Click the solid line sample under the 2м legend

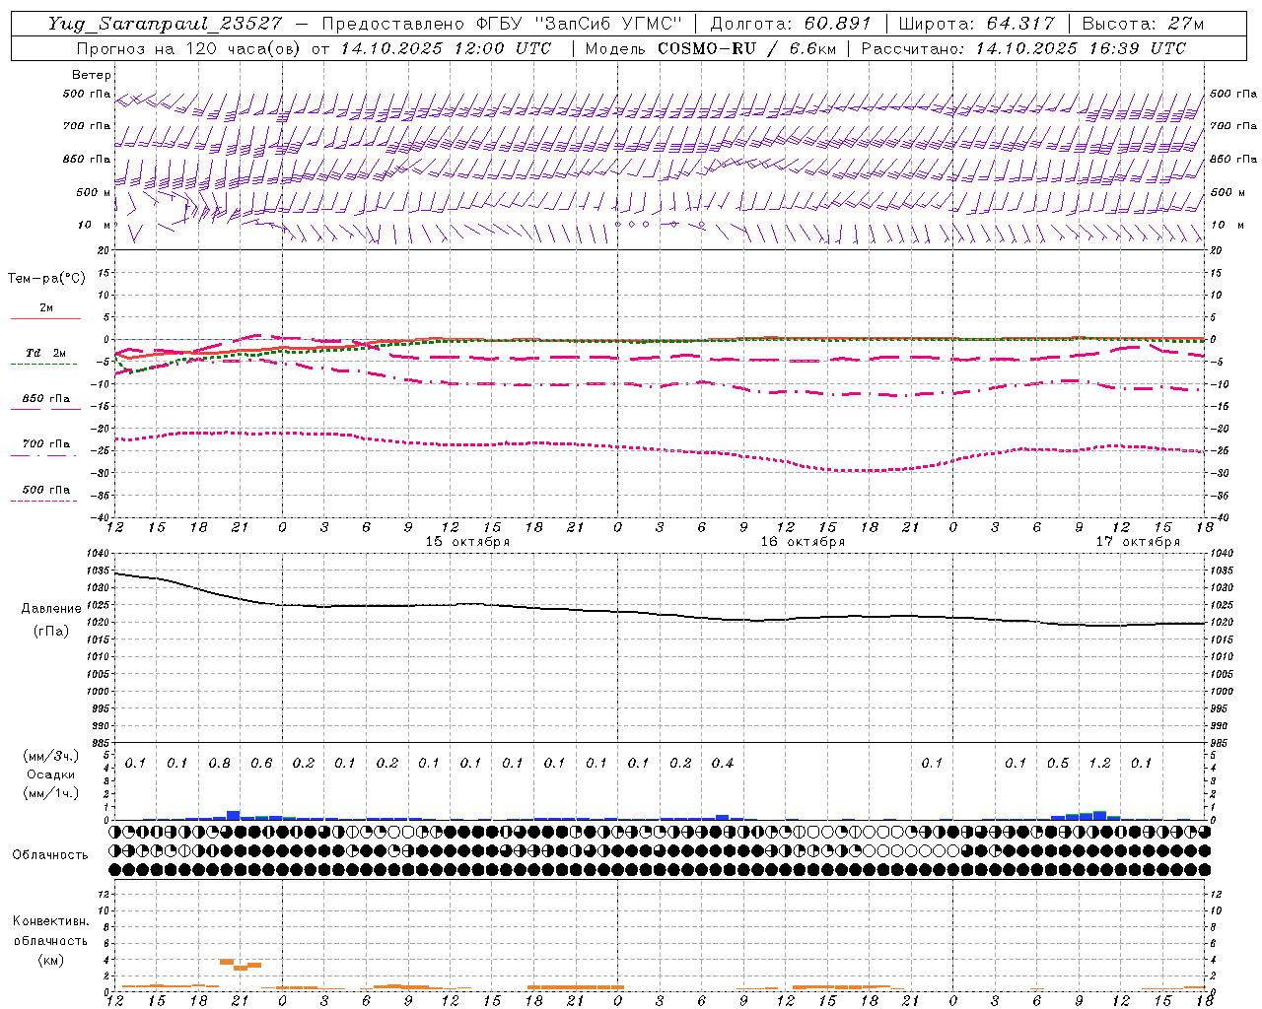point(45,318)
